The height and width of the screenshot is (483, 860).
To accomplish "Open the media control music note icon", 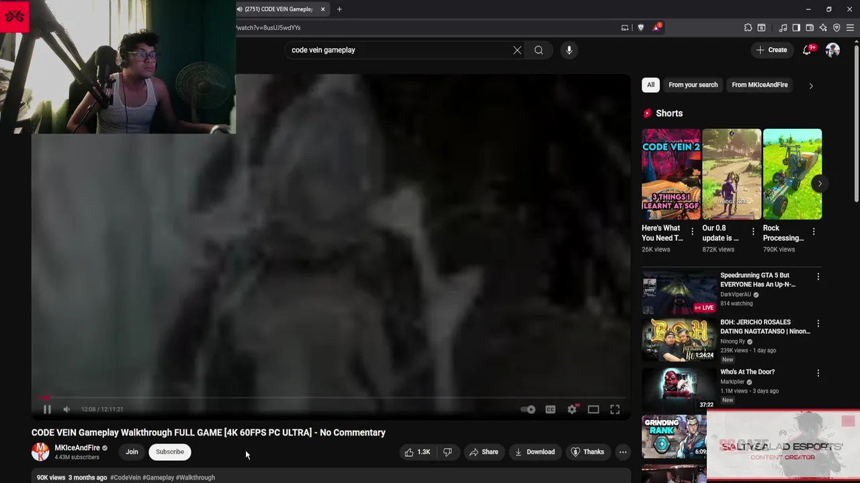I will pos(783,28).
